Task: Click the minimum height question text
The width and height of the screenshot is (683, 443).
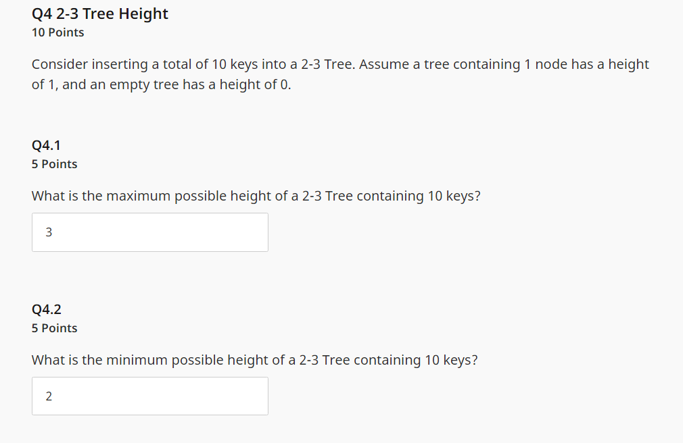Action: (254, 360)
